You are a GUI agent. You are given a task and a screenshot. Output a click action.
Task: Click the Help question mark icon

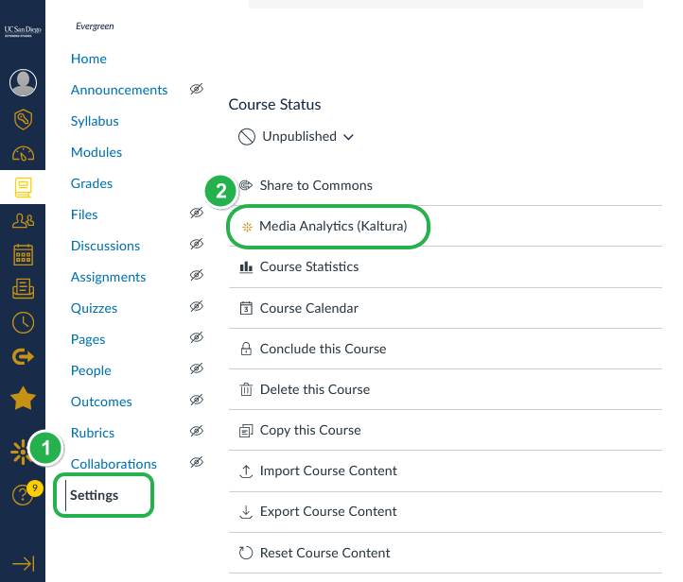click(23, 494)
